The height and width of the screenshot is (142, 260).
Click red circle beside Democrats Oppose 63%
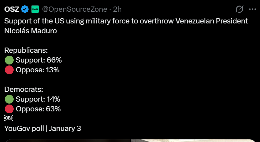[9, 109]
